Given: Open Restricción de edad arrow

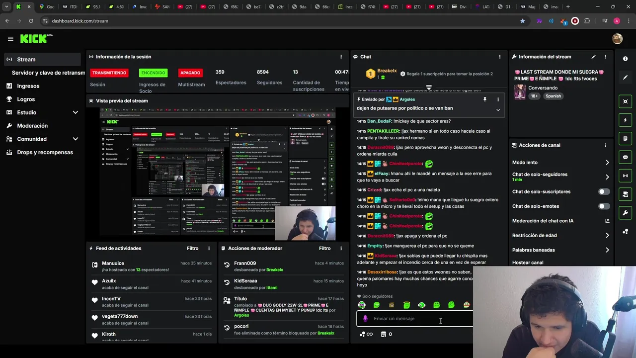Looking at the screenshot, I should [x=607, y=235].
